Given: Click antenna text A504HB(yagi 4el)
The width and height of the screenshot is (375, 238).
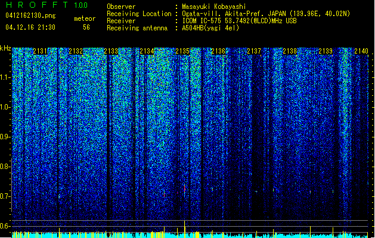Looking at the screenshot, I should (210, 28).
